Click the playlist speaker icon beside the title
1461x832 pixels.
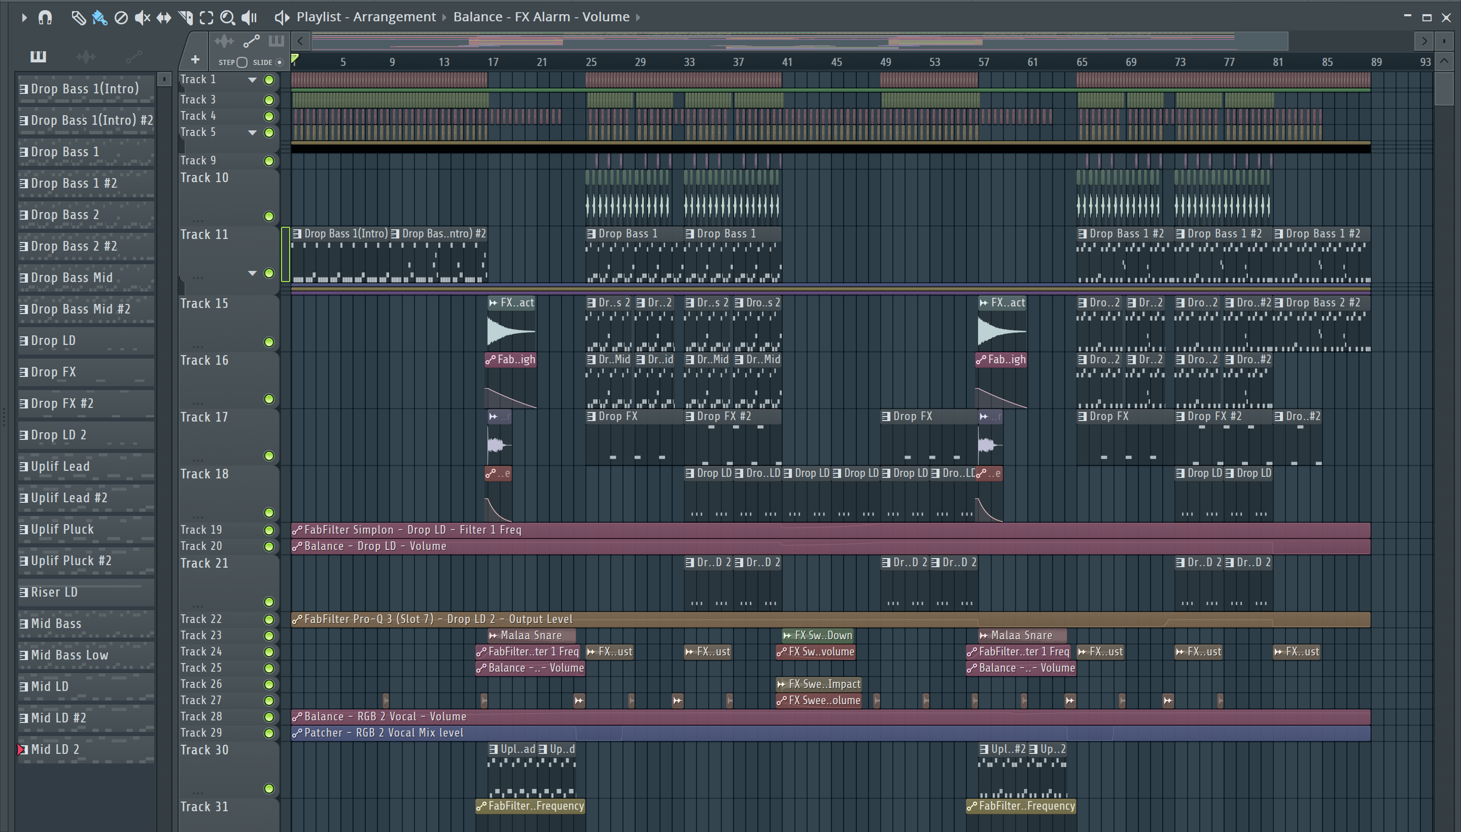point(282,17)
